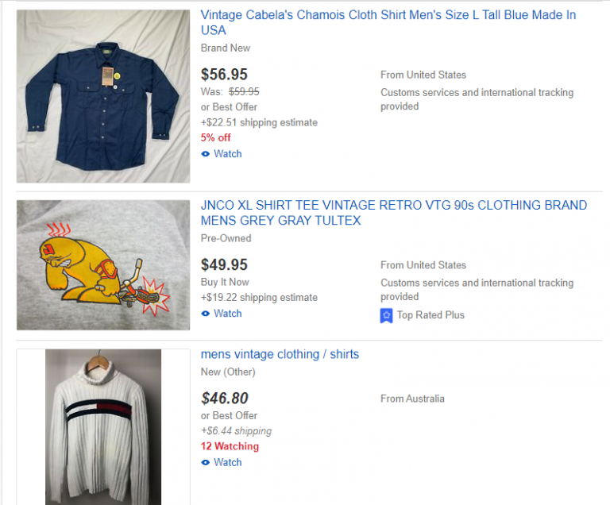Toggle Watch text on Cabela's Chamois shirt
Screen dimensions: 610x505
coord(227,154)
